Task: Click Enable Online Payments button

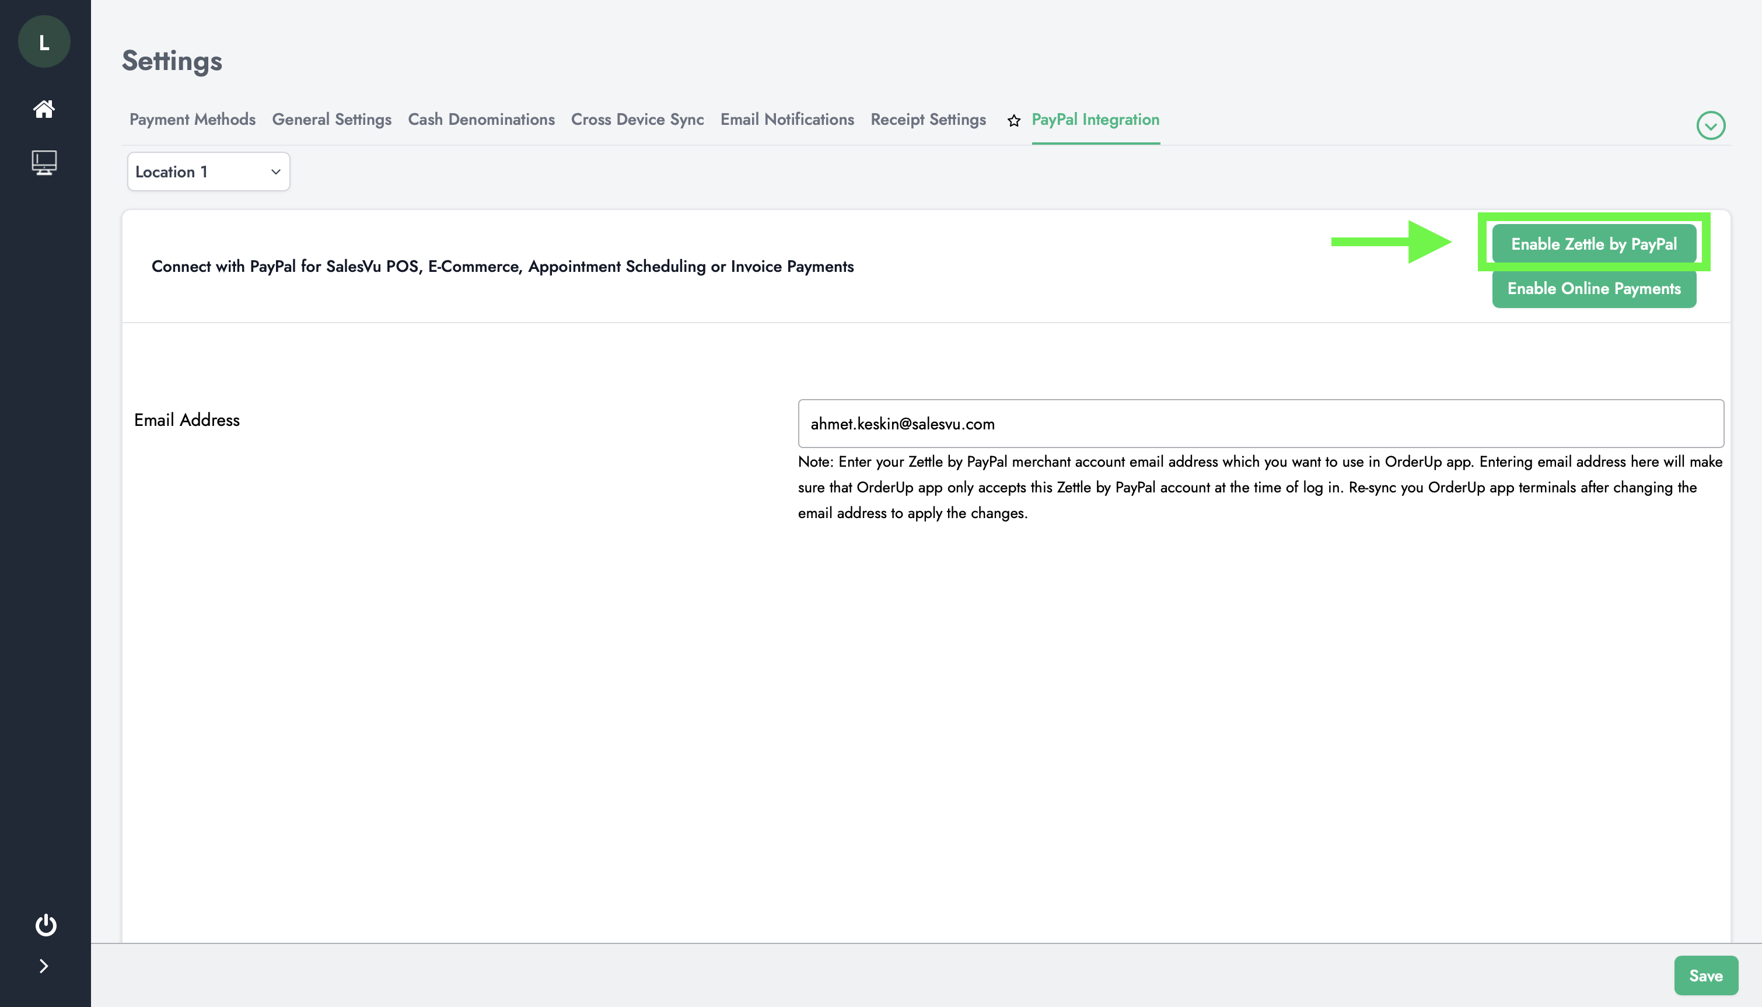Action: click(x=1593, y=288)
